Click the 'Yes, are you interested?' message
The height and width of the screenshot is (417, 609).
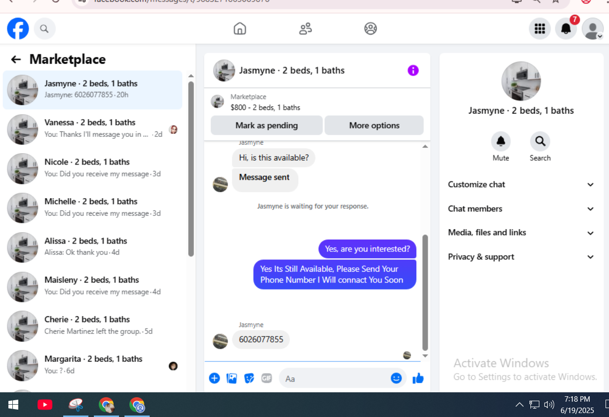(x=367, y=249)
